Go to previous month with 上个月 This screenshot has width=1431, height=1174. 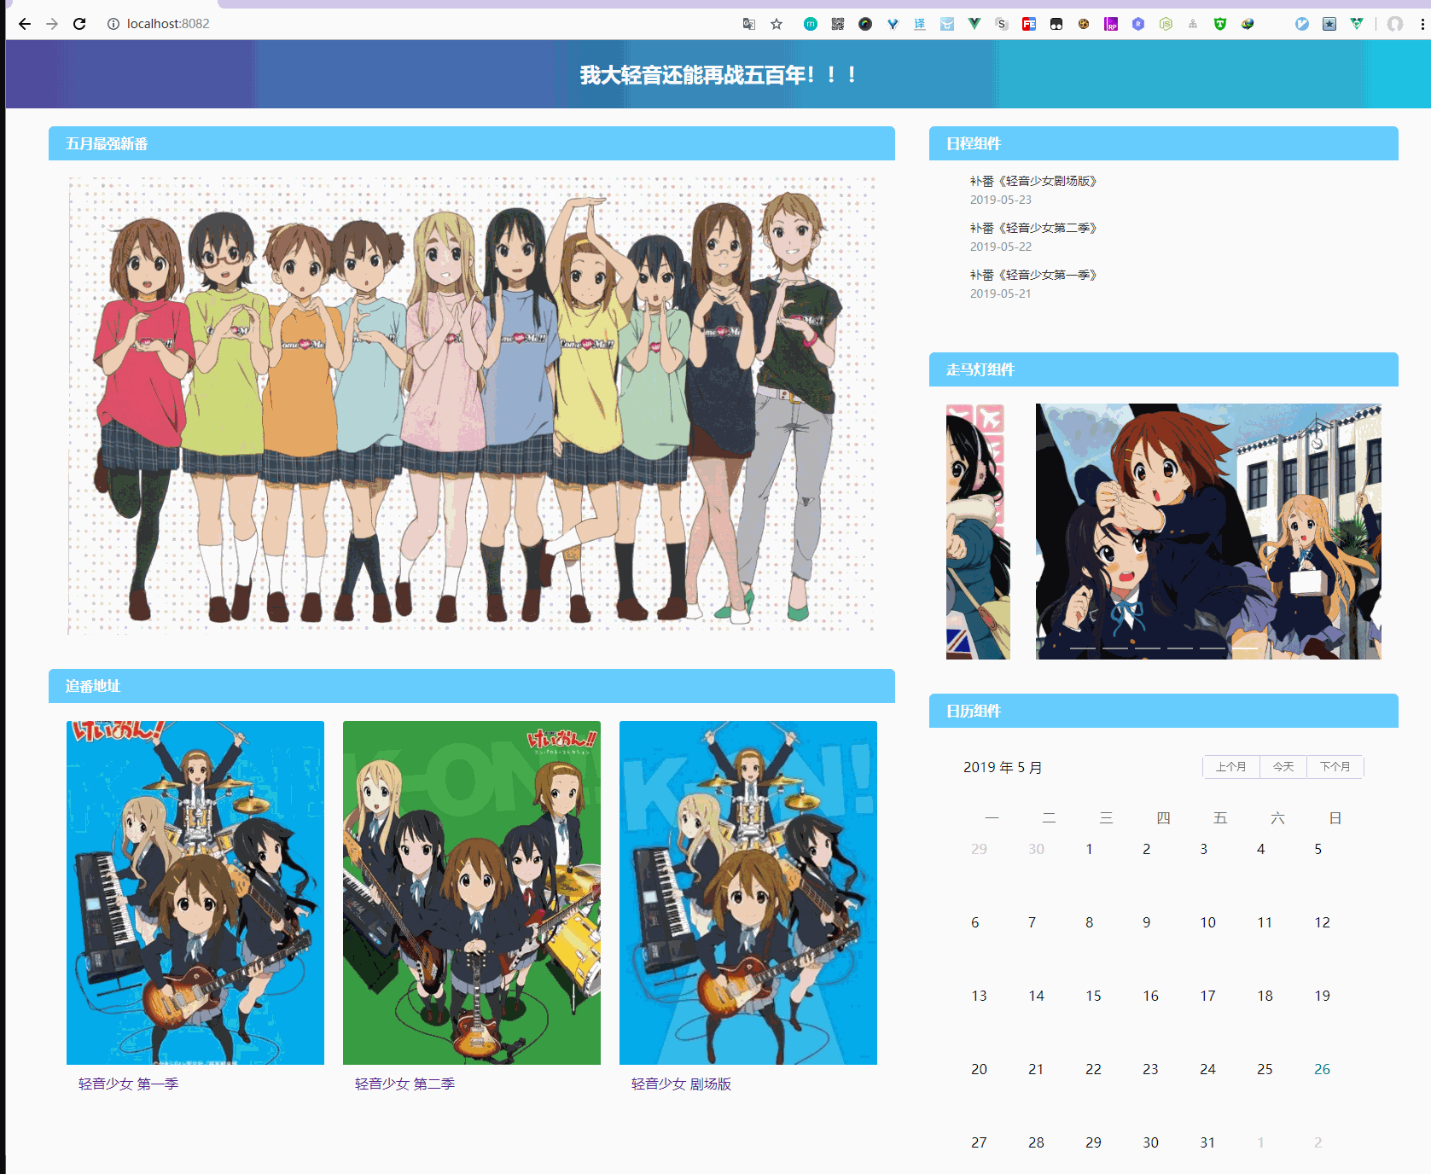click(x=1231, y=767)
